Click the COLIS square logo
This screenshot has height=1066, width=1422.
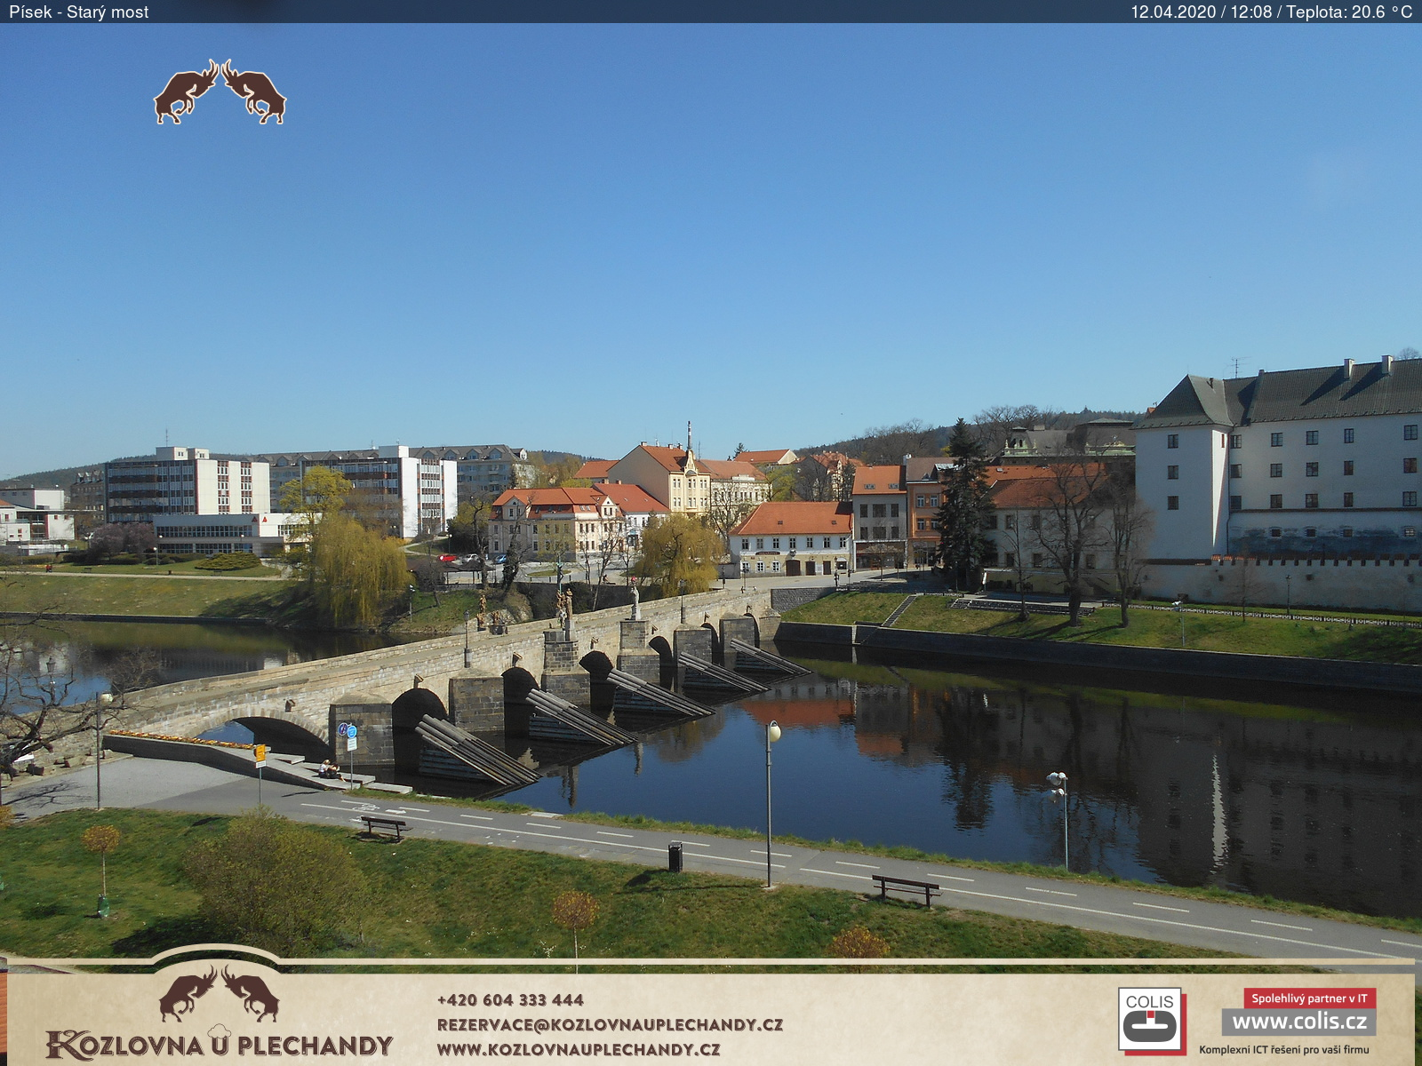(x=1149, y=1019)
